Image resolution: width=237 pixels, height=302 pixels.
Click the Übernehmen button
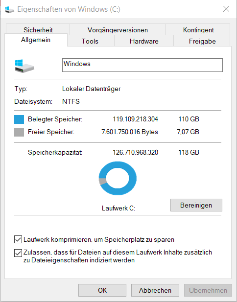208,290
